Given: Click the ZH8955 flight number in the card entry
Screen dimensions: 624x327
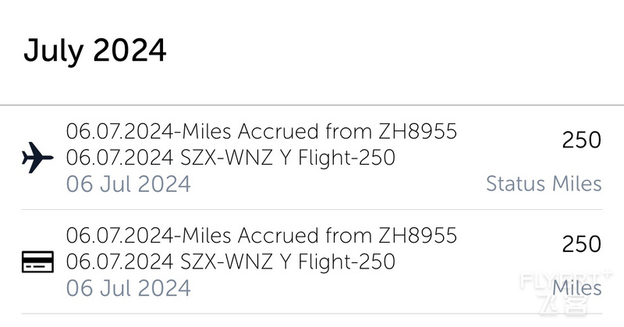Looking at the screenshot, I should coord(417,235).
